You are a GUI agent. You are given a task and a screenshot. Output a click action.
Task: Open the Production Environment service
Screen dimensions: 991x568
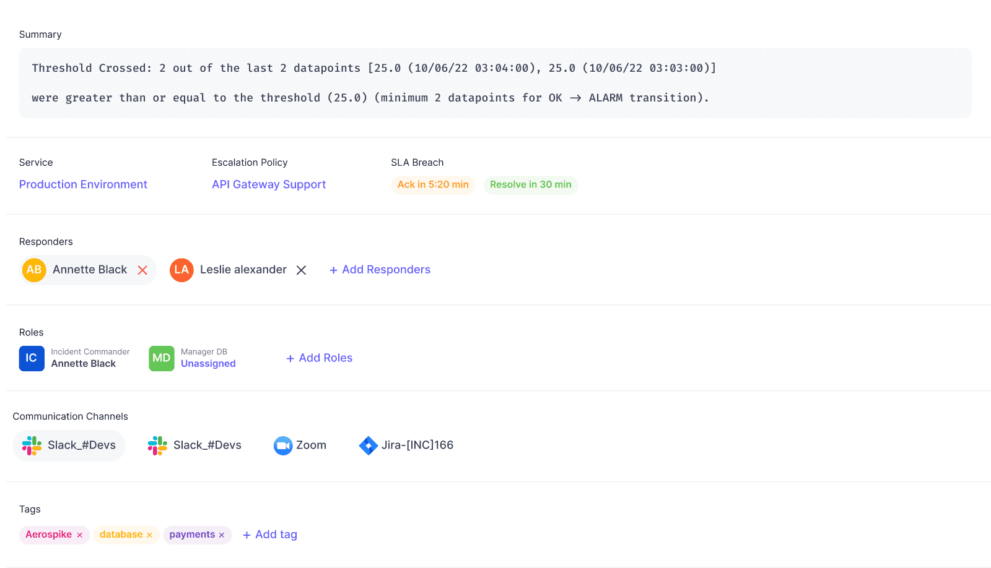point(83,184)
